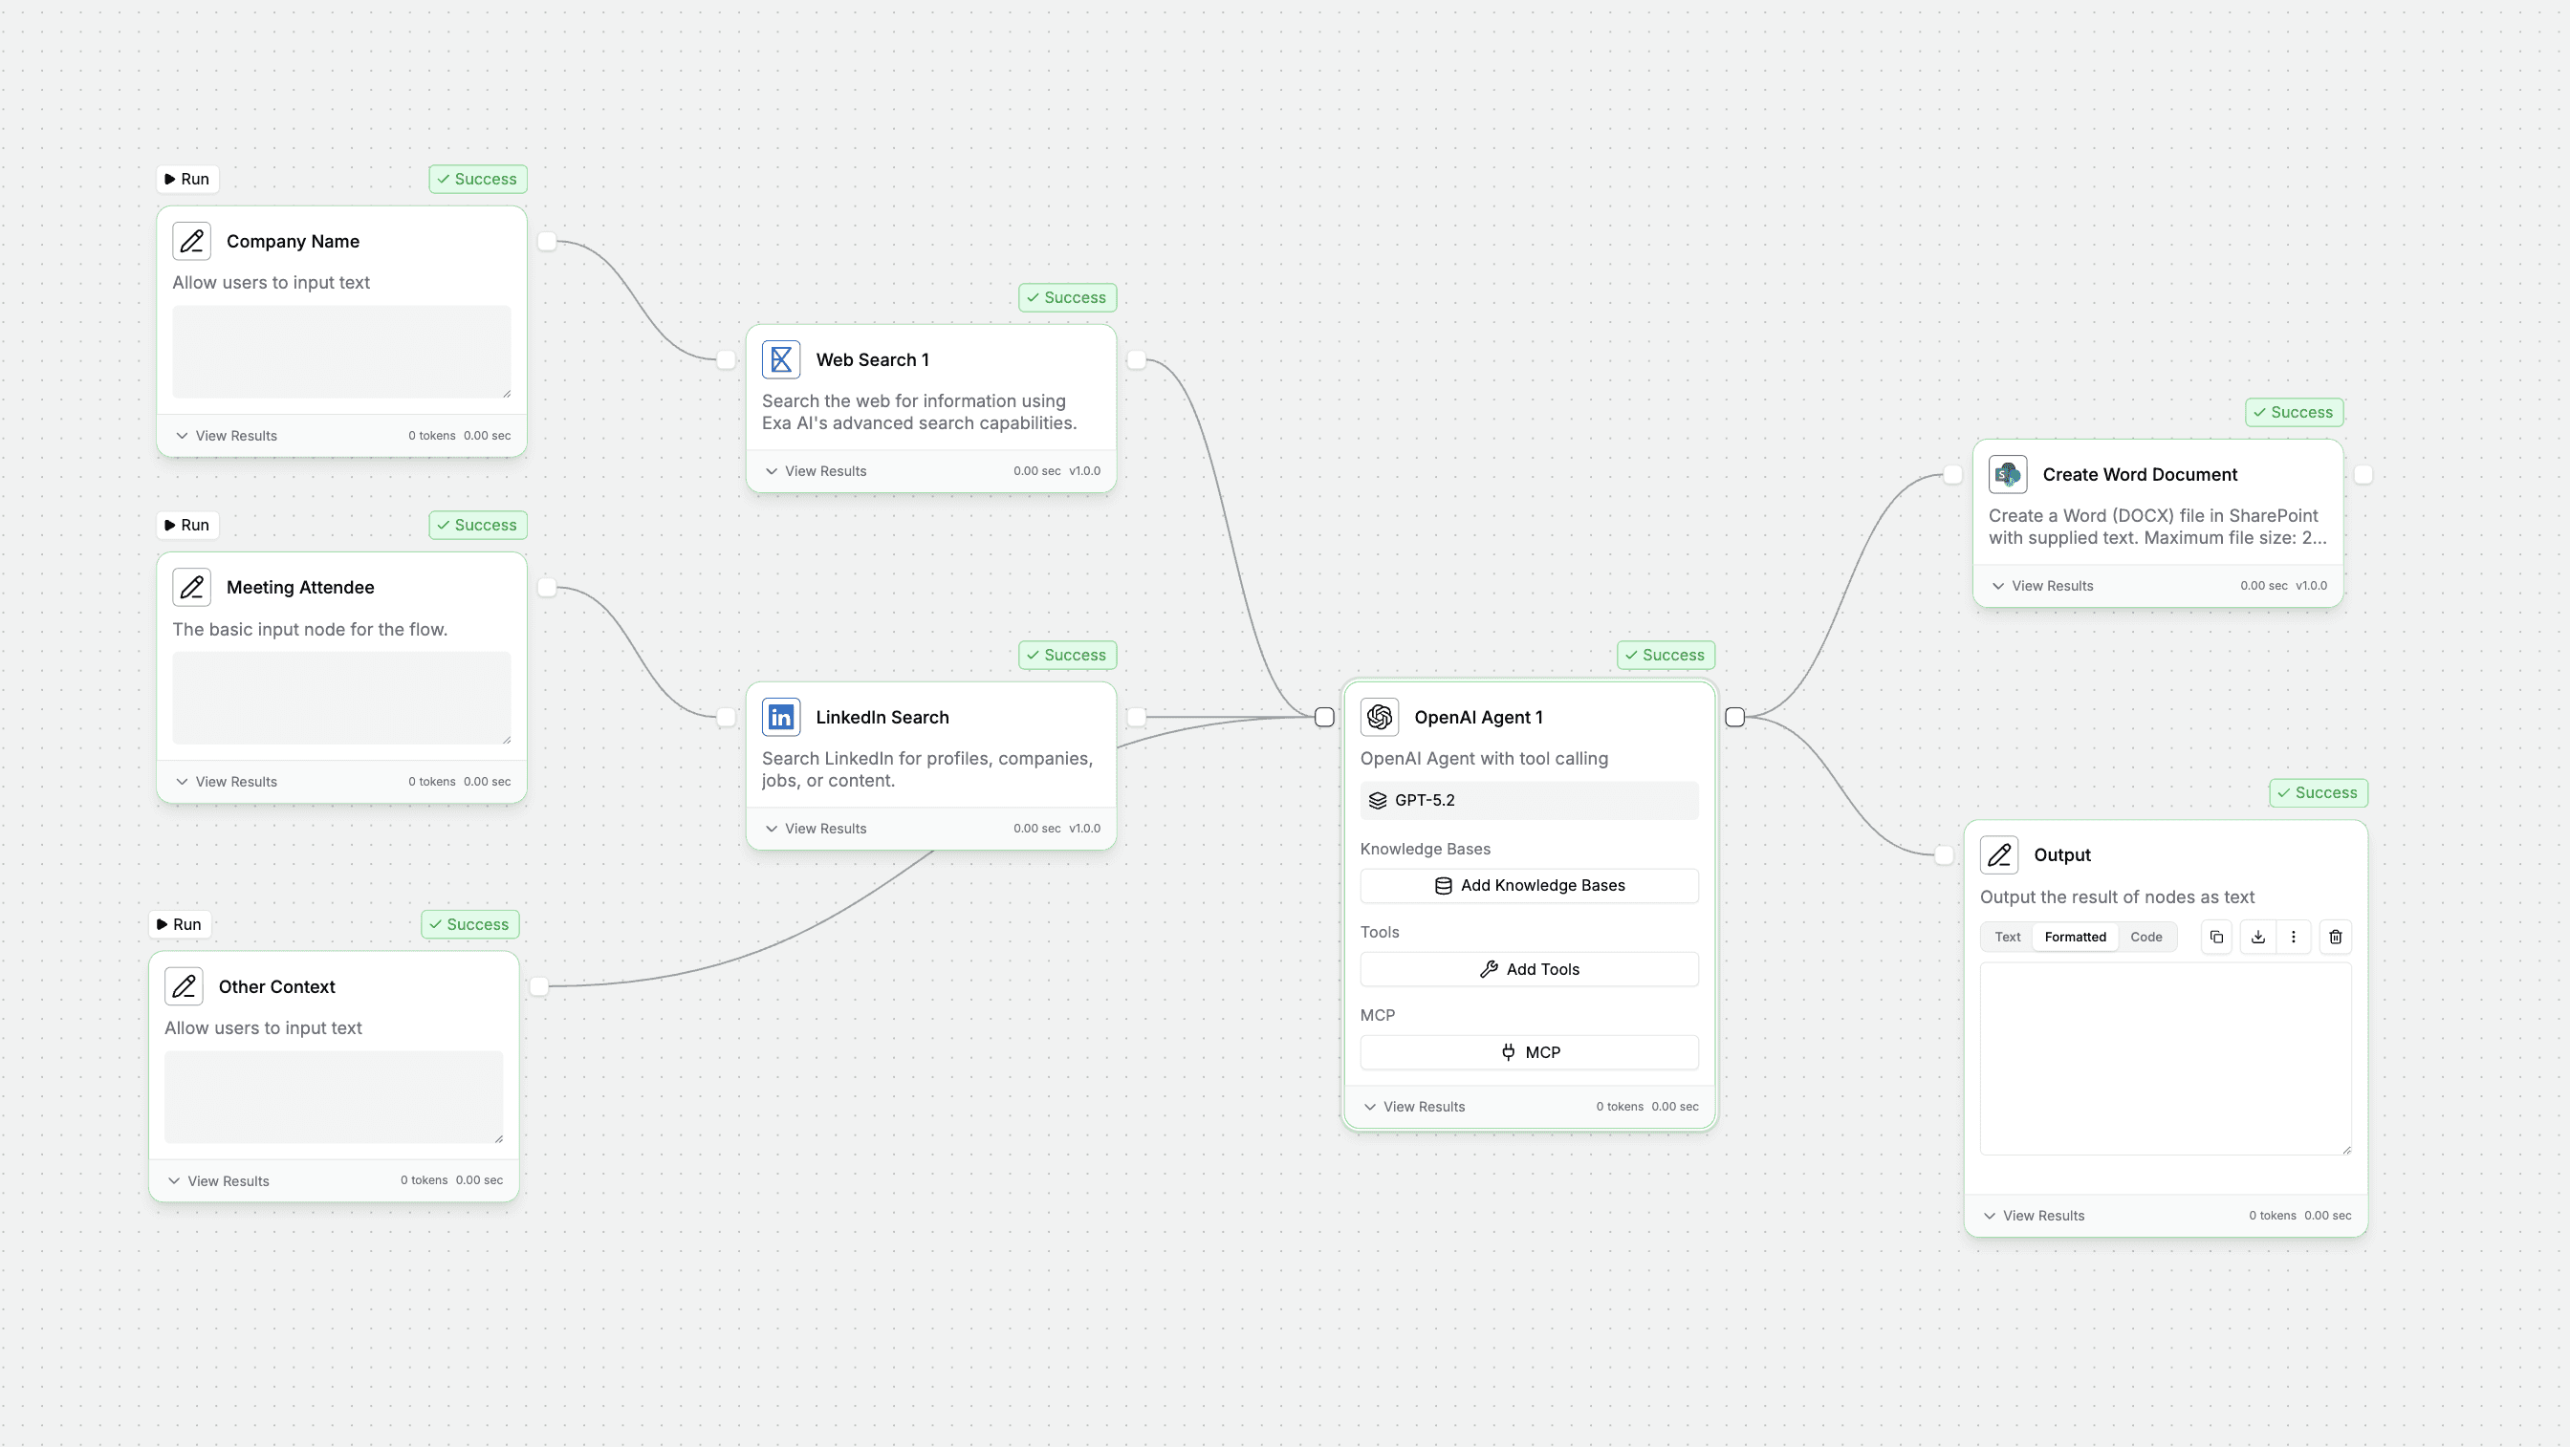2570x1447 pixels.
Task: Download the Output node result
Action: [x=2257, y=937]
